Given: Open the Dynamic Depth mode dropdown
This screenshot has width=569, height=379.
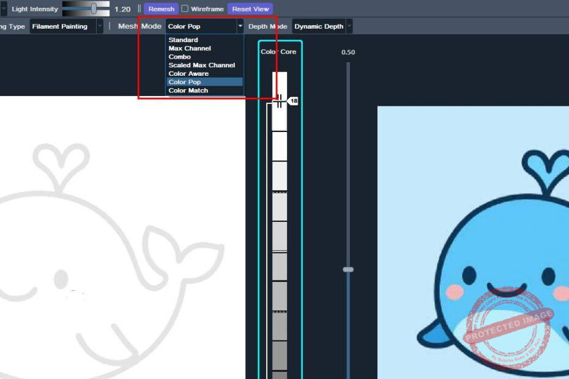Looking at the screenshot, I should click(x=322, y=26).
